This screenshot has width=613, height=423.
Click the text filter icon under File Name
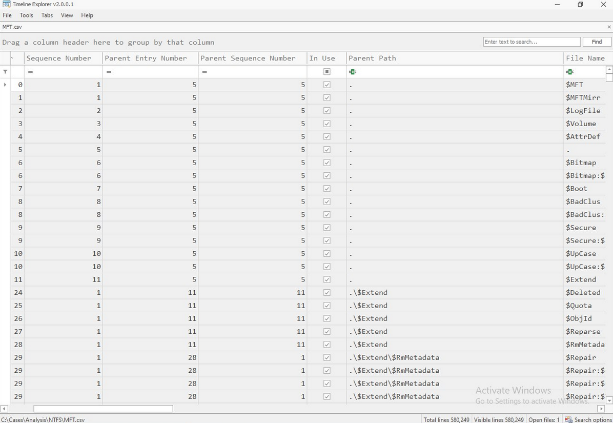point(570,72)
